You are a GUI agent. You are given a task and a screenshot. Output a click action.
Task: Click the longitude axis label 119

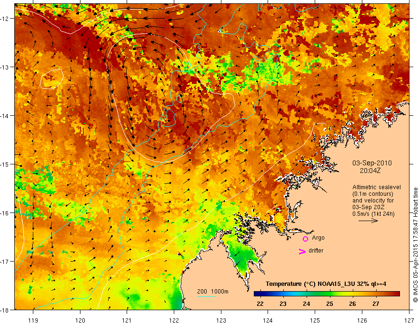point(33,320)
